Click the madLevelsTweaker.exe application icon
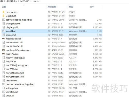The height and width of the screenshot is (98, 129). point(4,50)
